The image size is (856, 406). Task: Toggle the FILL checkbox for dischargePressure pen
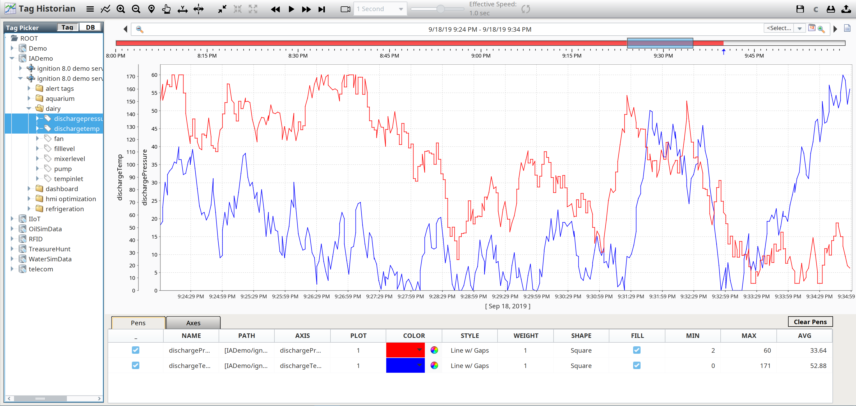(637, 350)
